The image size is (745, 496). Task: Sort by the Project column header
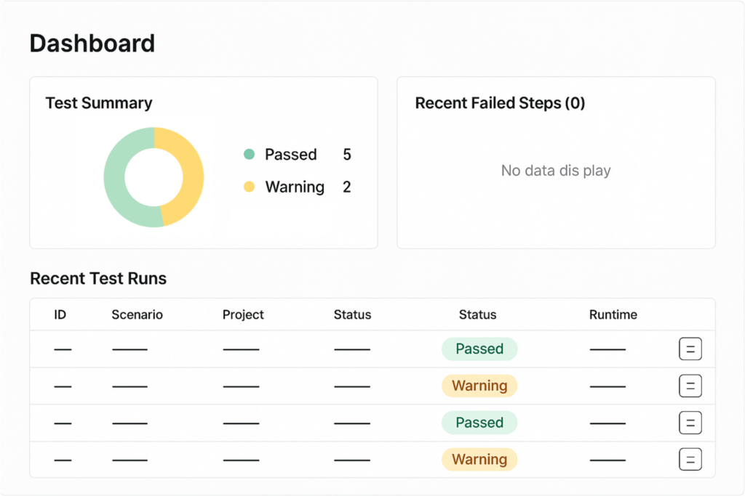pyautogui.click(x=243, y=315)
